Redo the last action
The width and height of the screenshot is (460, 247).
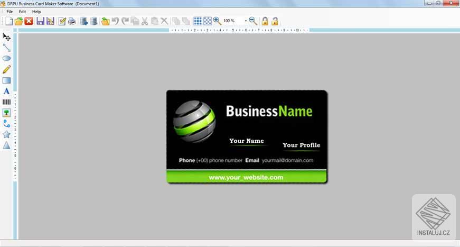(125, 21)
